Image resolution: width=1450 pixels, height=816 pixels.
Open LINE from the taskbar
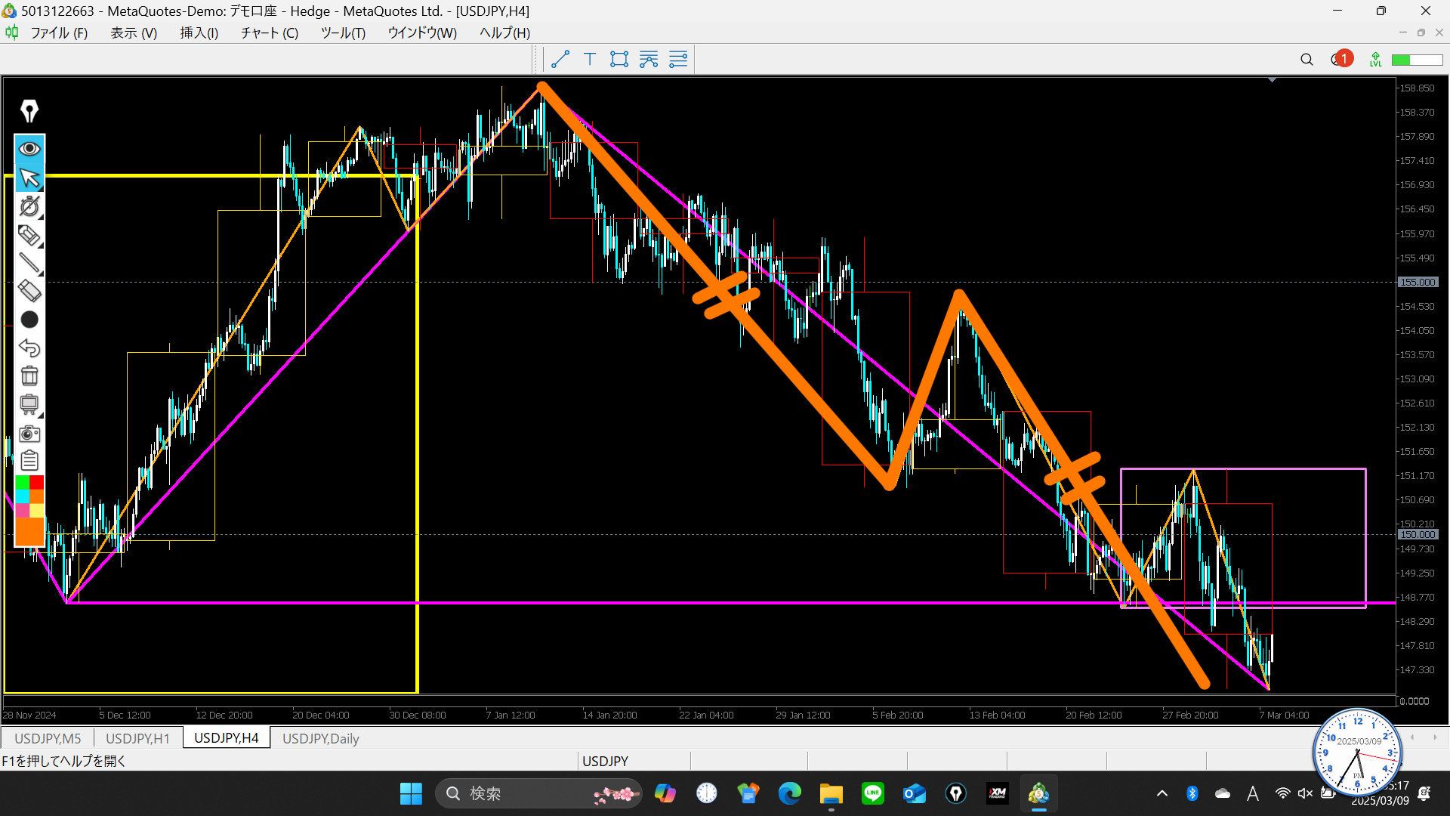pos(873,793)
